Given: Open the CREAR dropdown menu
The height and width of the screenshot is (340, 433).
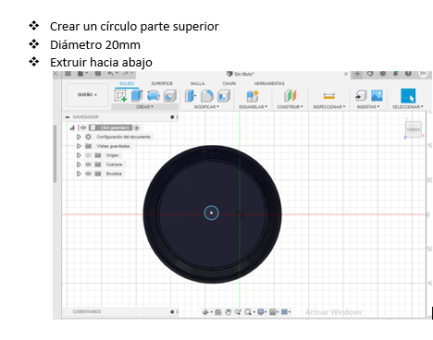Looking at the screenshot, I should pos(144,107).
